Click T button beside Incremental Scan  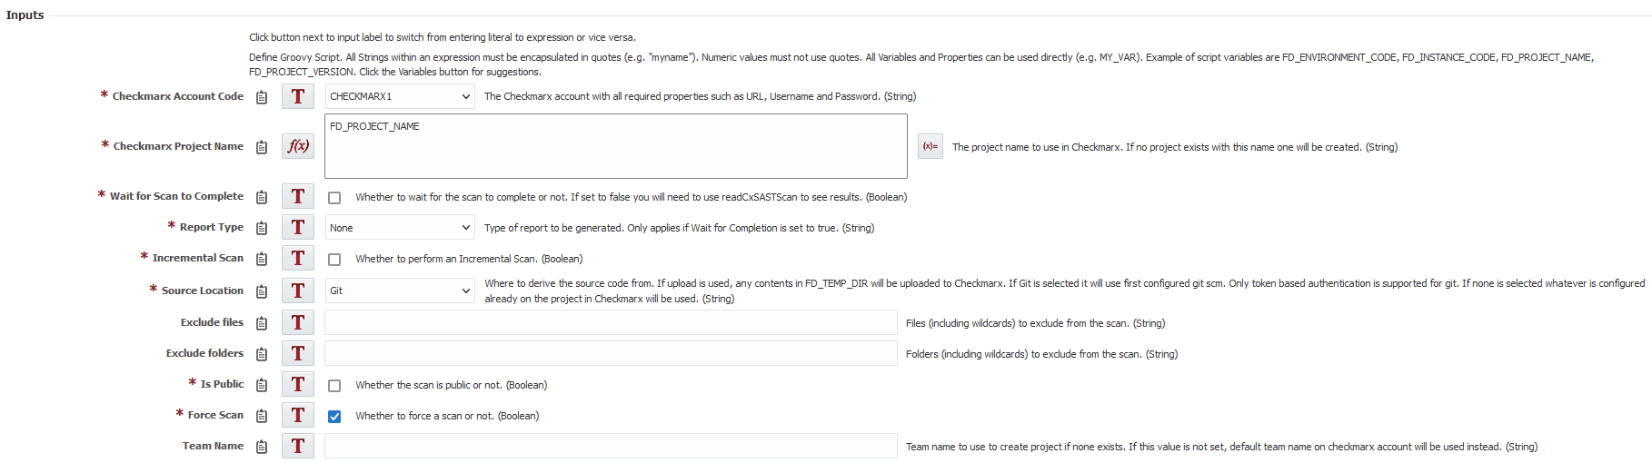pyautogui.click(x=298, y=258)
